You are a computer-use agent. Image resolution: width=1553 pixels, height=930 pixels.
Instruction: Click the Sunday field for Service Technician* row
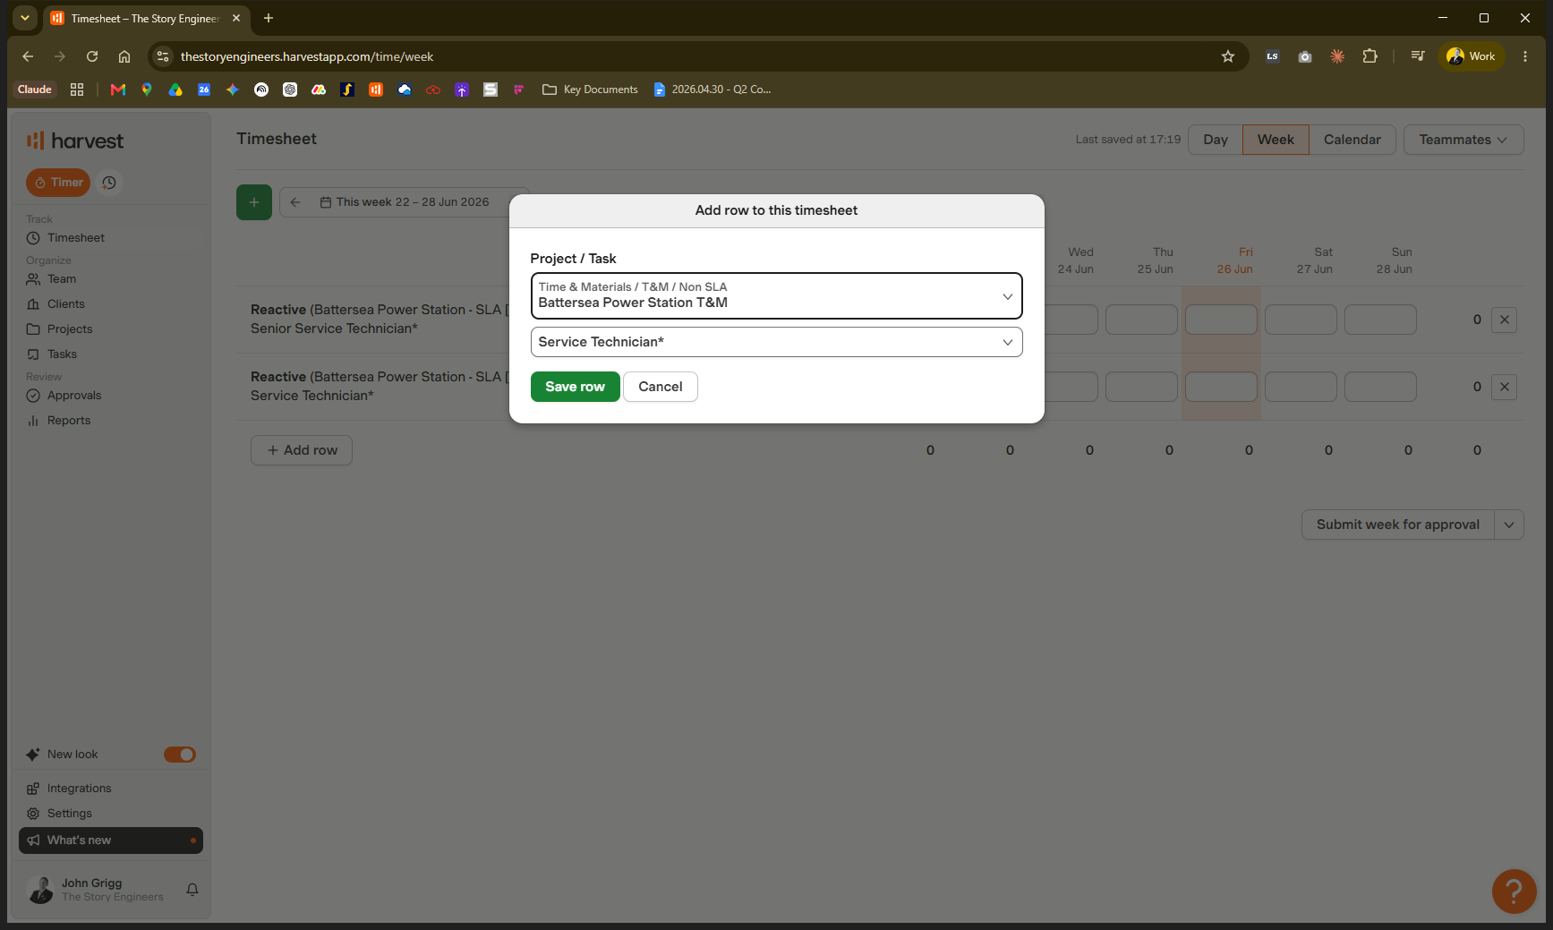[x=1380, y=387]
